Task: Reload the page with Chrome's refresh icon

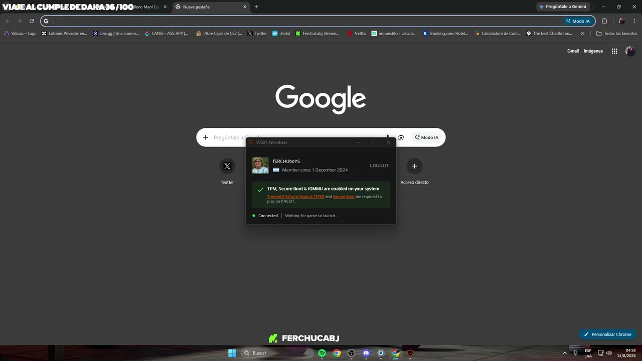Action: [32, 21]
